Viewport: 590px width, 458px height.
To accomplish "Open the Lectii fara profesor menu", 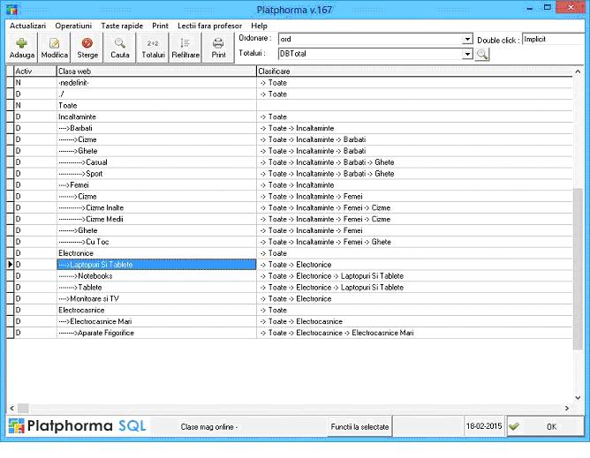I will 208,26.
